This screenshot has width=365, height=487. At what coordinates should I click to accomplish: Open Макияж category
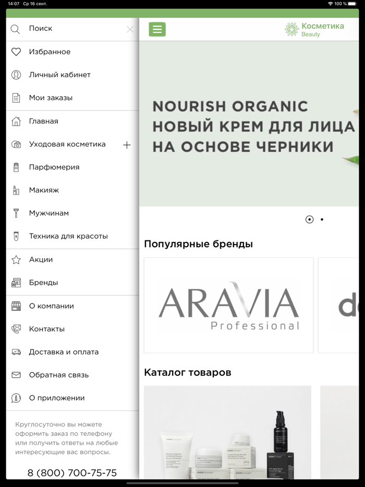72,190
